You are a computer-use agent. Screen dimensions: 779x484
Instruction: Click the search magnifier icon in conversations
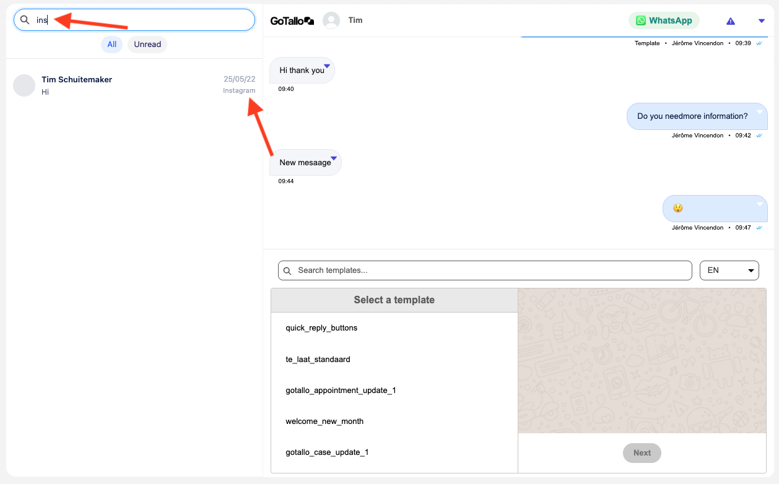[25, 20]
